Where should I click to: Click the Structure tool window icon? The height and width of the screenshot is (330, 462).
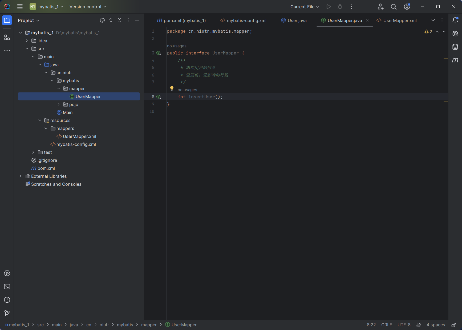[x=7, y=37]
